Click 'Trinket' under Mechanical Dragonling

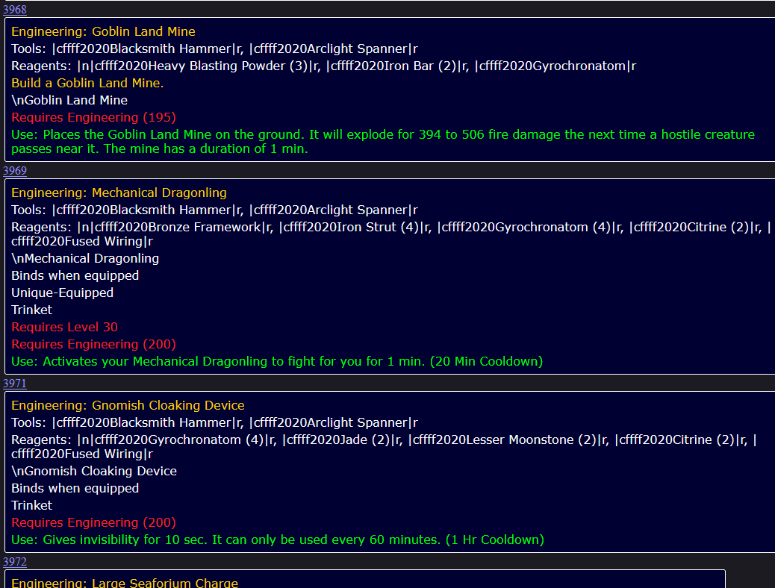(x=31, y=310)
